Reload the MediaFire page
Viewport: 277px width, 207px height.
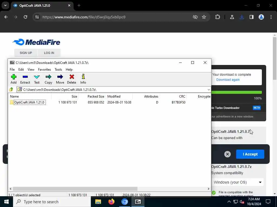(x=25, y=17)
